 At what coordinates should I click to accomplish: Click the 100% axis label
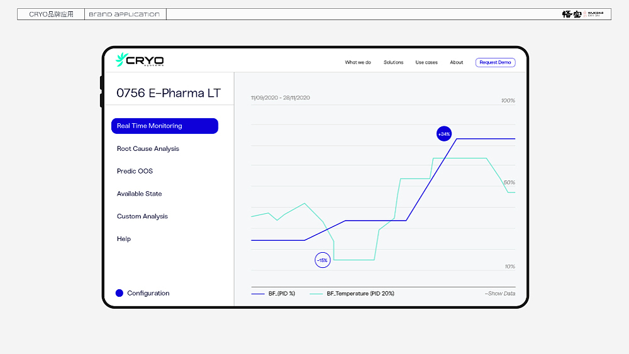click(508, 101)
